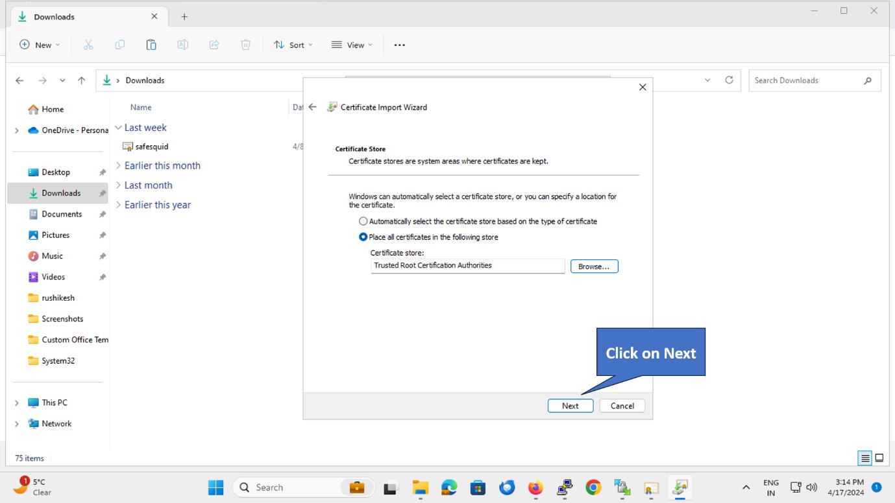Click the Cut scissors icon
Screen dimensions: 895x503
pos(88,45)
